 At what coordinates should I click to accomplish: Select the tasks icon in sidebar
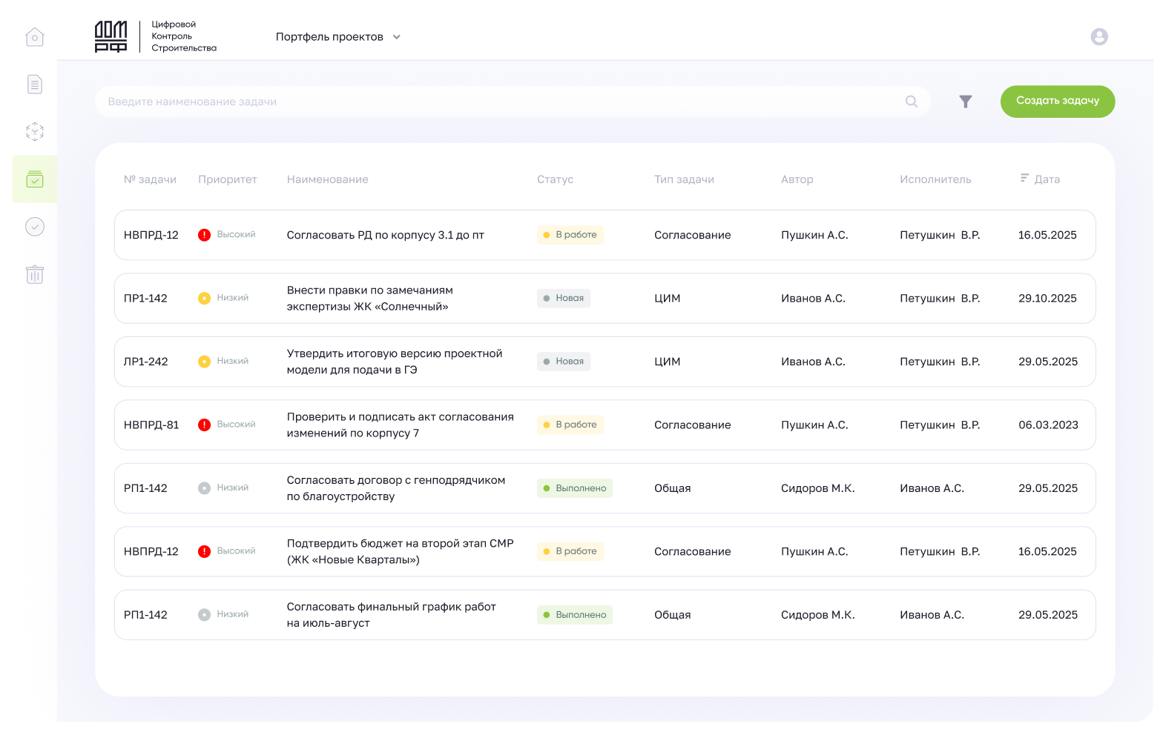(x=35, y=179)
